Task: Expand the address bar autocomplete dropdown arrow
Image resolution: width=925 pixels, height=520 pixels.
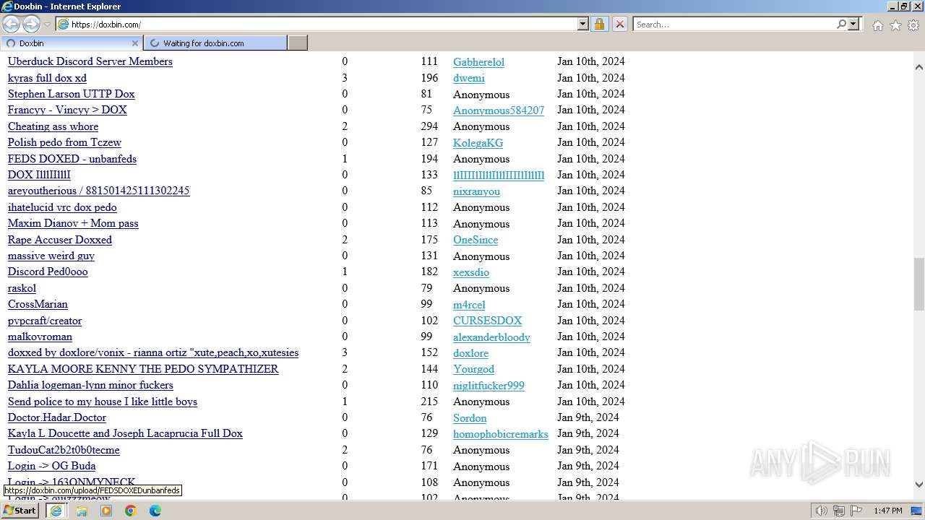Action: (x=583, y=24)
